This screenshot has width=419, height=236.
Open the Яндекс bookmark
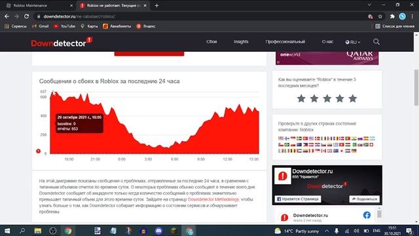[146, 26]
